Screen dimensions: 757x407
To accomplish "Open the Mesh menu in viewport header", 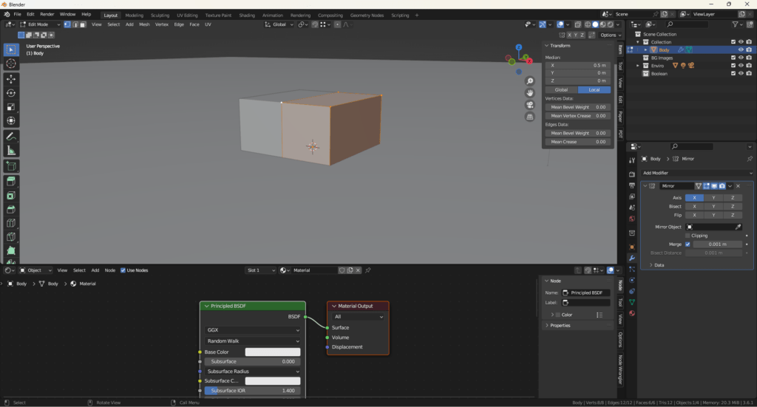I will (x=143, y=24).
